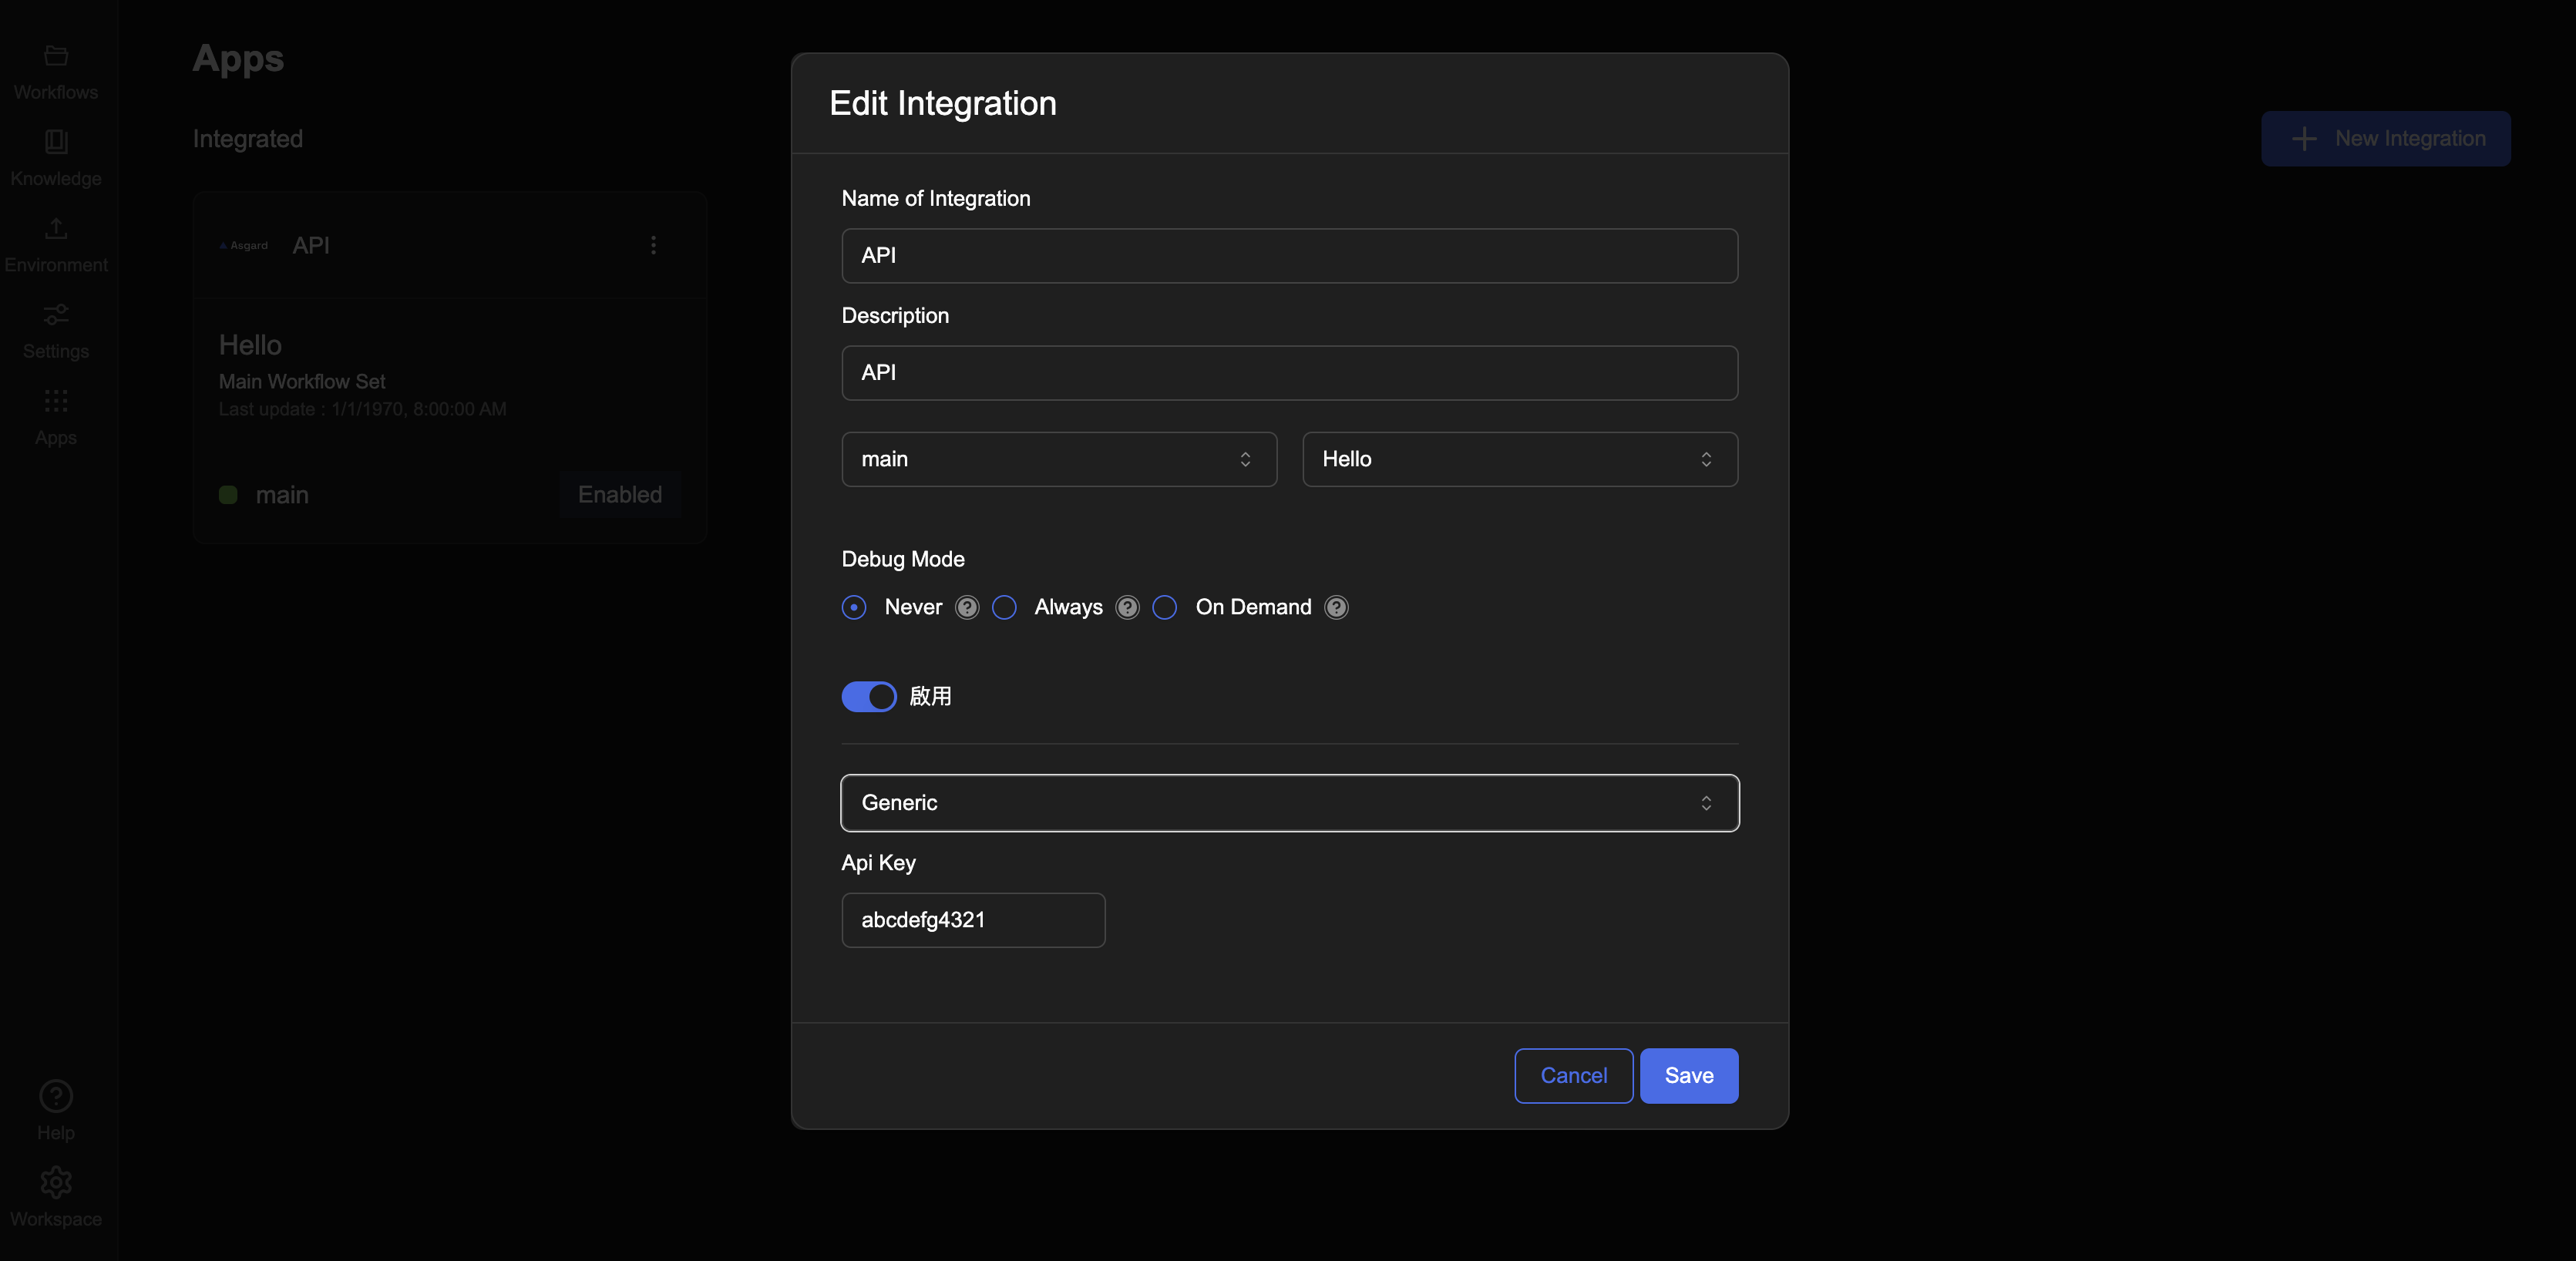The width and height of the screenshot is (2576, 1261).
Task: Click the Environment upload icon
Action: tap(56, 229)
